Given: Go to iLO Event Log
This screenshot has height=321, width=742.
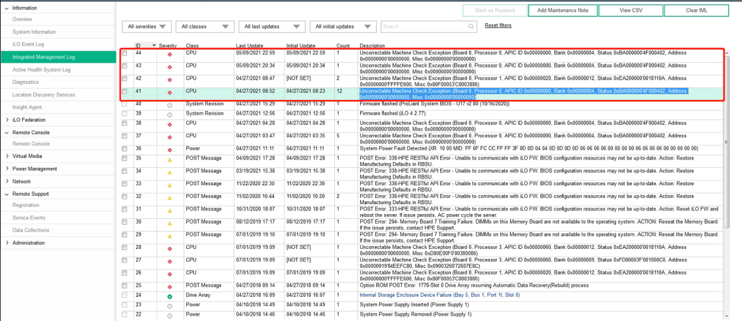Looking at the screenshot, I should (x=28, y=44).
